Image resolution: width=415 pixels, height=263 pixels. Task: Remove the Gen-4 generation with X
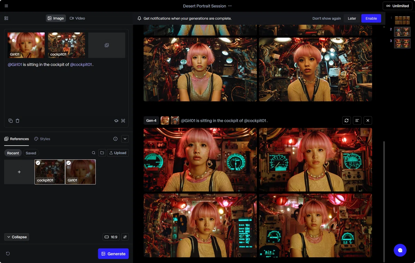[368, 120]
